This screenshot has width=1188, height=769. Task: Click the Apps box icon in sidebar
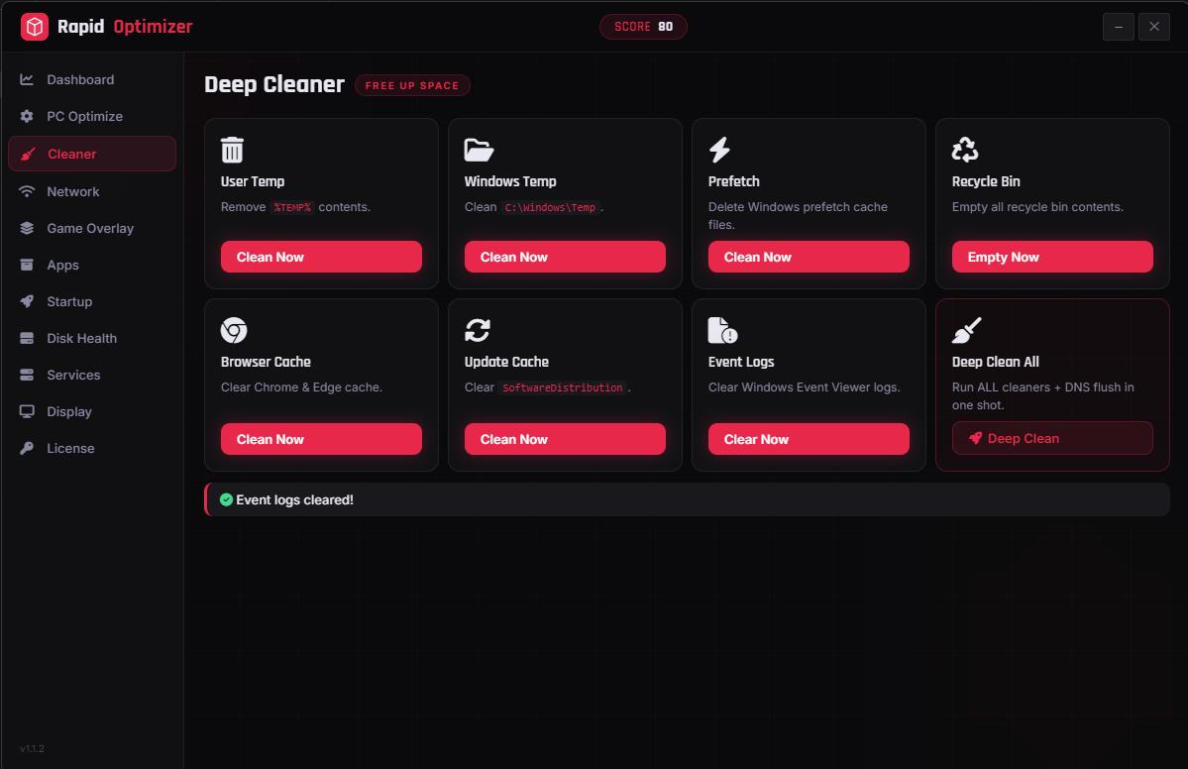[27, 266]
